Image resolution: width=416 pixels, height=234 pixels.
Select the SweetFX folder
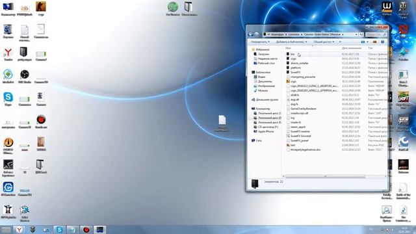click(x=295, y=72)
